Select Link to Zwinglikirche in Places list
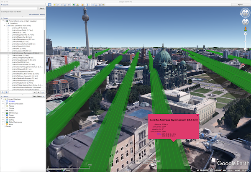 (x=22, y=58)
